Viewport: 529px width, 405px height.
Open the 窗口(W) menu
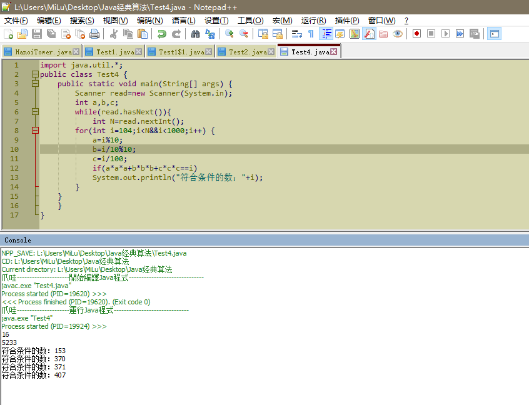point(381,21)
